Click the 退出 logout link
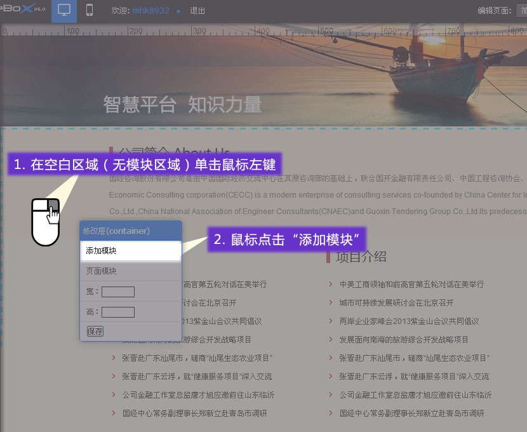 (x=197, y=11)
